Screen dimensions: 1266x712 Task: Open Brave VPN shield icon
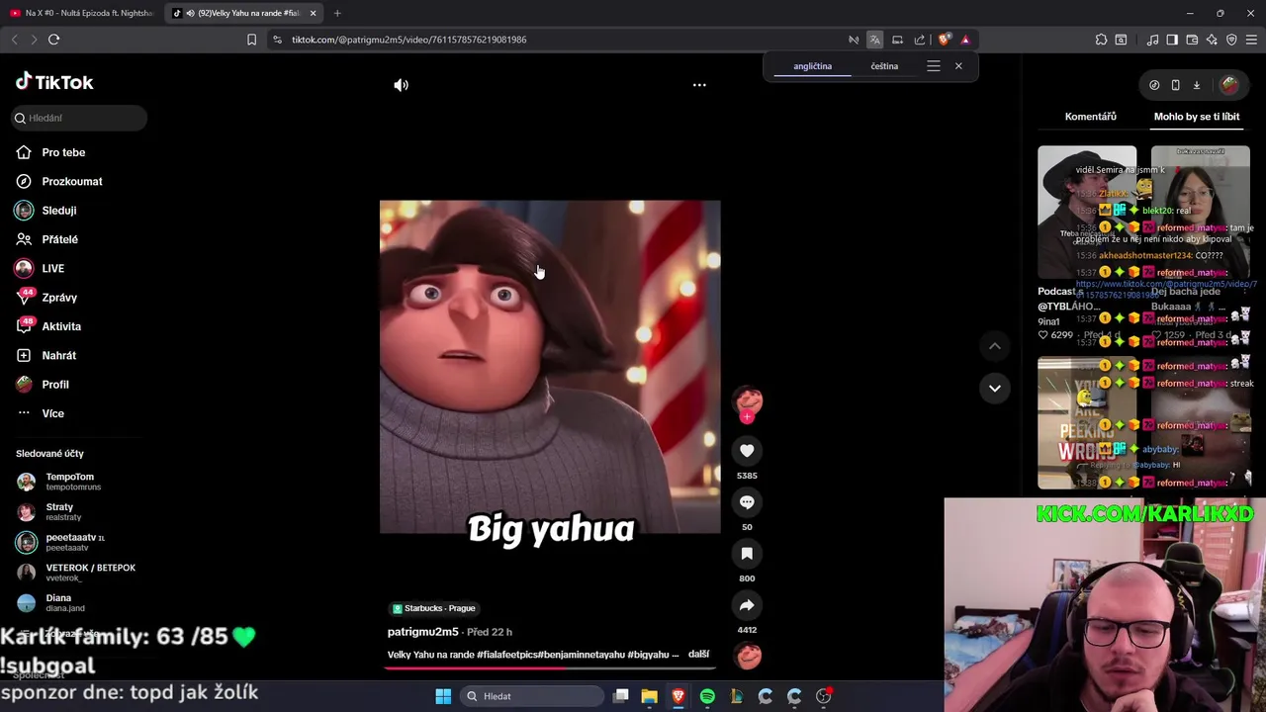pos(1231,40)
